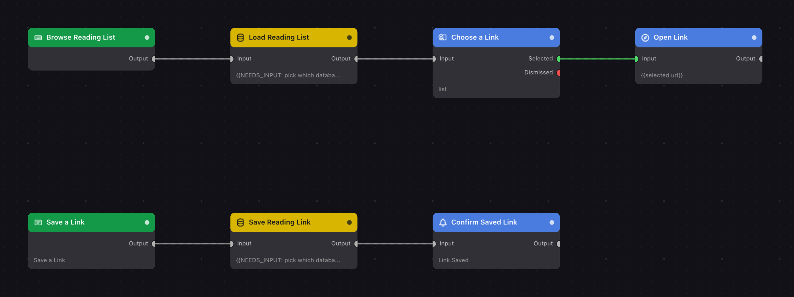Click the database icon on Save Reading Link
794x297 pixels.
click(x=240, y=222)
